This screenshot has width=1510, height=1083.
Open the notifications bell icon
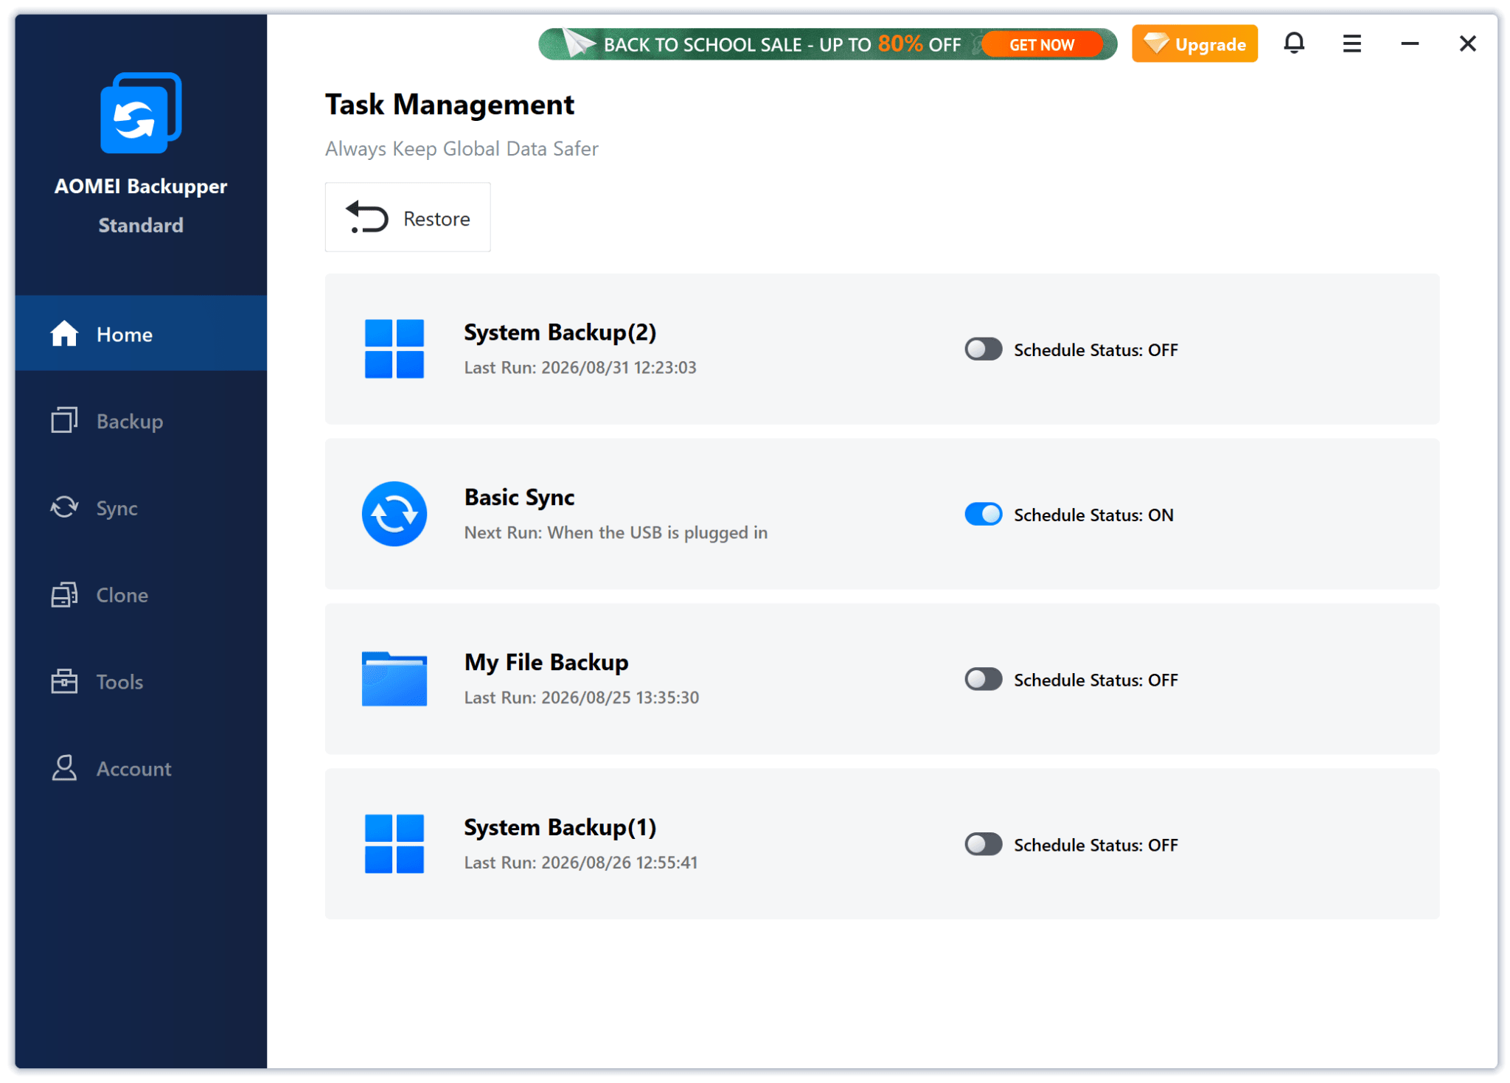[x=1294, y=43]
